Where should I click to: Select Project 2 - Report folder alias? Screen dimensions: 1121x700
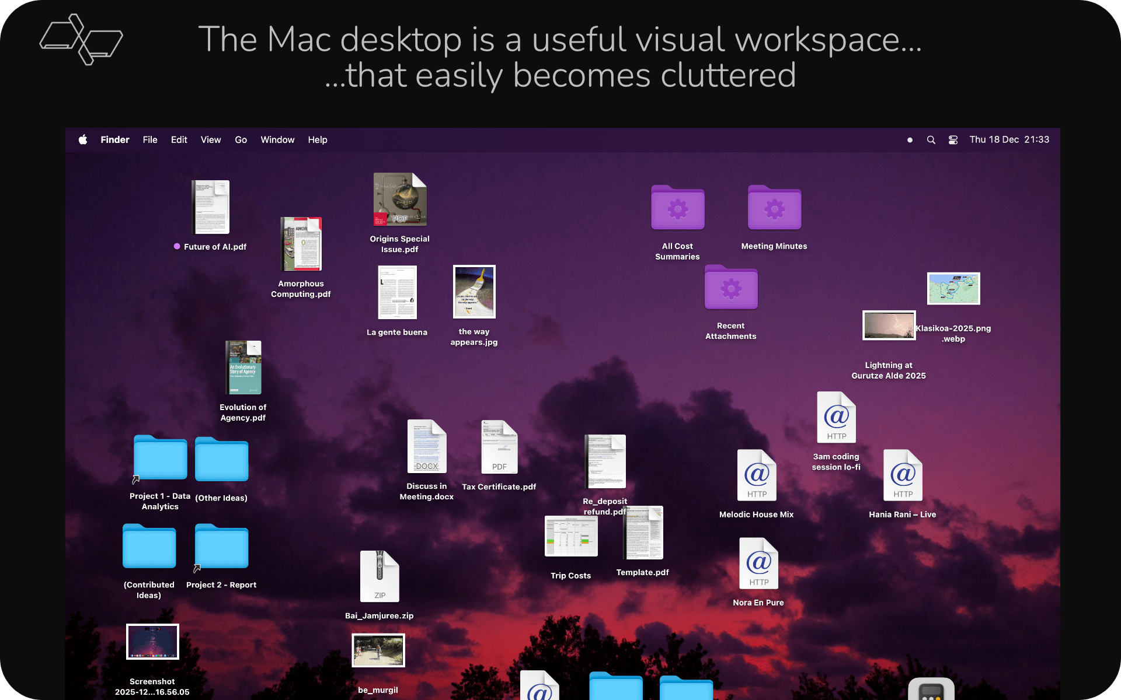click(222, 547)
